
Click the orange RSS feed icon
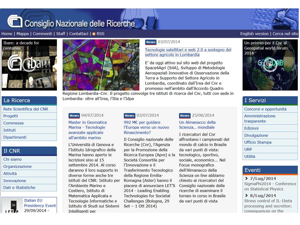pyautogui.click(x=94, y=34)
